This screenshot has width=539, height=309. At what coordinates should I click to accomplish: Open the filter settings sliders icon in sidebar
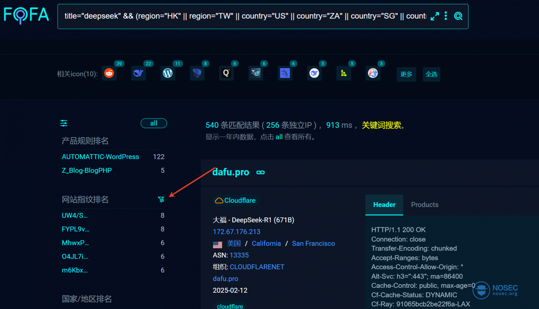pos(64,123)
